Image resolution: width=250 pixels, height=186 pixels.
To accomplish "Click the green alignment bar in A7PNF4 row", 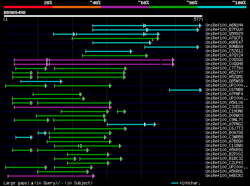I will pos(57,95).
